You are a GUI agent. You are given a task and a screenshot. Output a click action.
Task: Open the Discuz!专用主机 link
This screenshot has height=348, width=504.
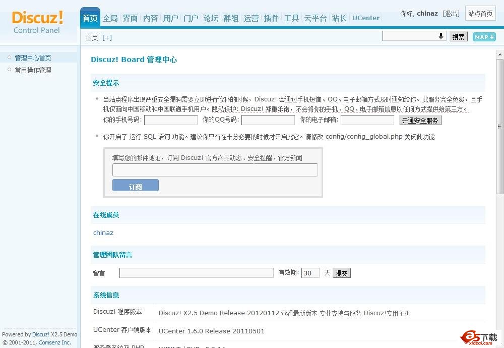pos(387,313)
